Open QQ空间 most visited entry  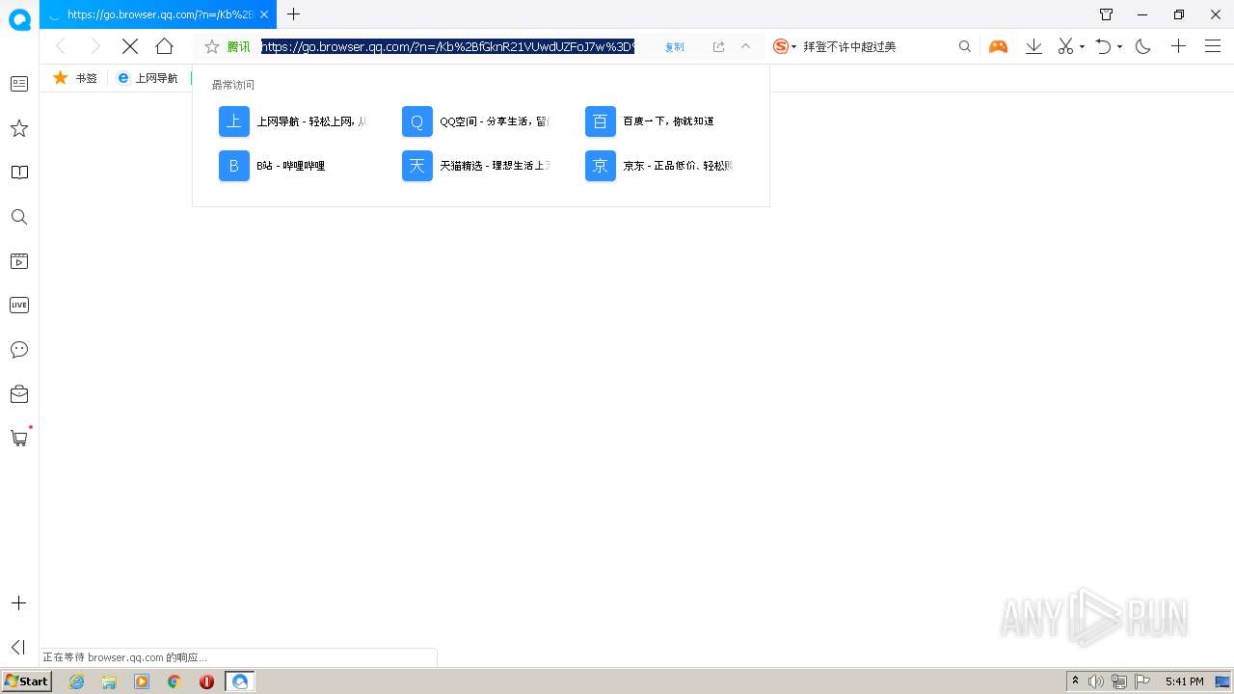(x=476, y=121)
